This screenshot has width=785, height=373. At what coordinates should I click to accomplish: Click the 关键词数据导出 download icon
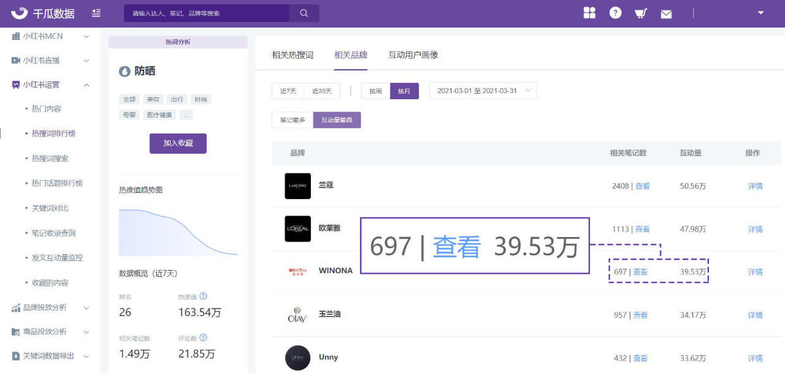pyautogui.click(x=16, y=356)
